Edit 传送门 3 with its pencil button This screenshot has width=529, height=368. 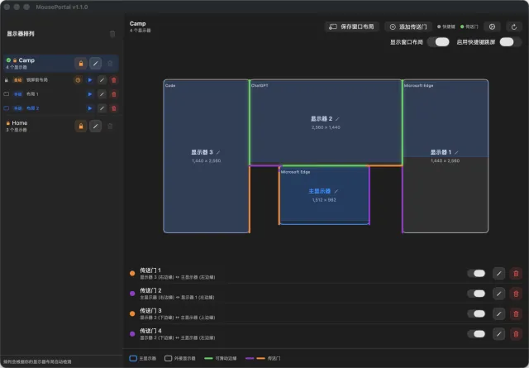[498, 314]
